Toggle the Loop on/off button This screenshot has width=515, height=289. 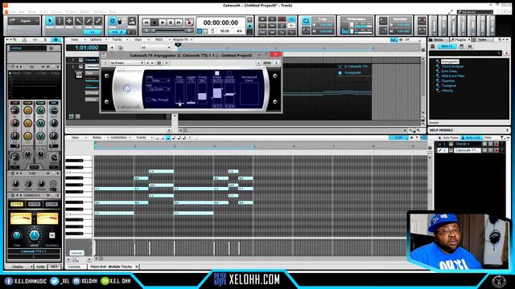[x=306, y=22]
